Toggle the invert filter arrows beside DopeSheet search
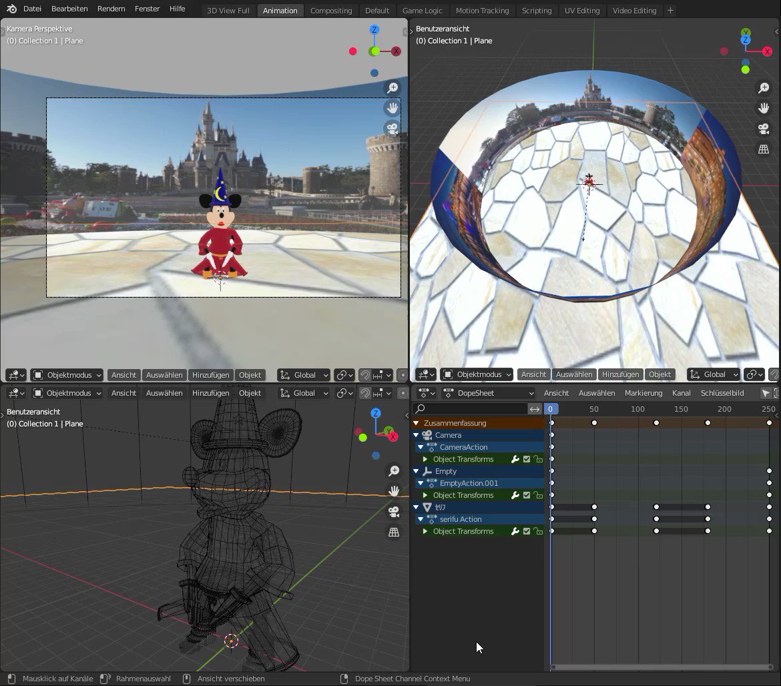The height and width of the screenshot is (686, 781). (x=535, y=409)
